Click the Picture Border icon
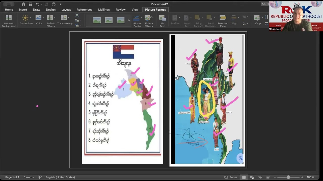The width and height of the screenshot is (323, 181). (137, 18)
